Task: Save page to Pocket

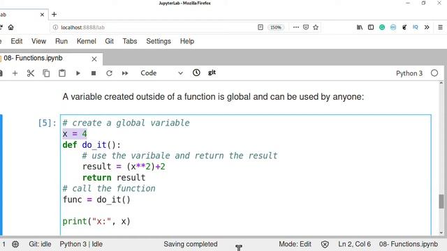Action: coord(306,27)
